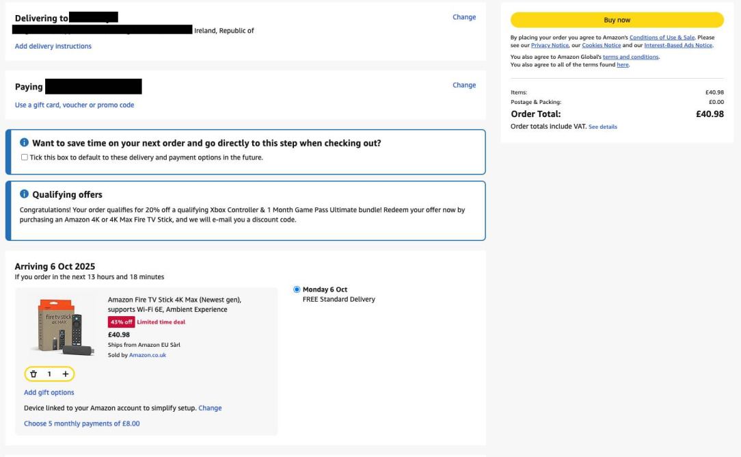Click Postage & Packing £0.00 value
Viewport: 741px width, 457px height.
[716, 102]
